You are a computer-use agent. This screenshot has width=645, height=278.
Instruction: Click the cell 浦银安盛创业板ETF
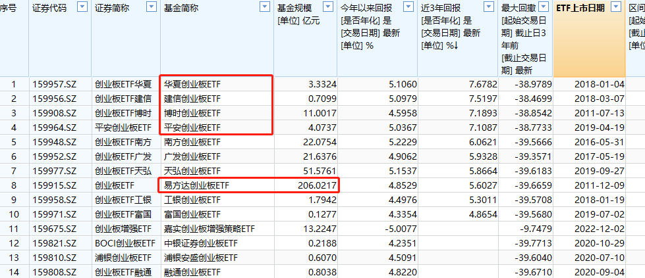217,258
